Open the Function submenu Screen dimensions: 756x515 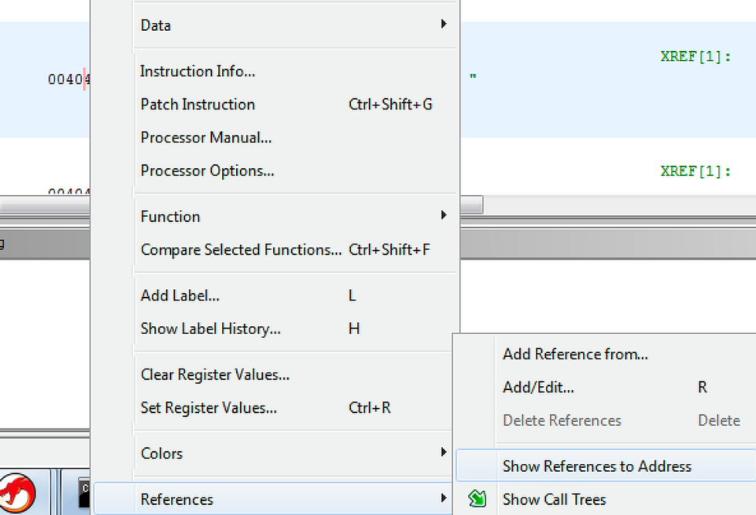click(295, 217)
